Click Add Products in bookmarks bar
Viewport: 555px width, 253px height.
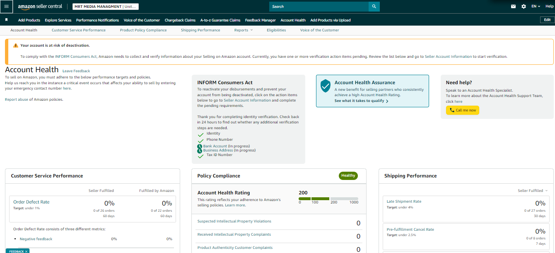(x=29, y=20)
